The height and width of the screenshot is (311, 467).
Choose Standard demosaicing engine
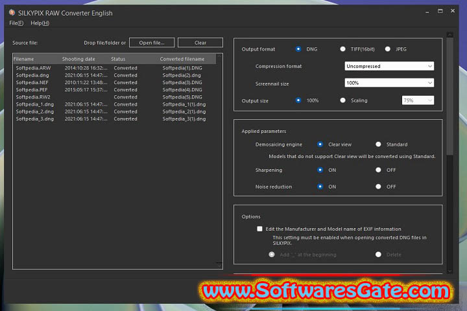coord(378,144)
